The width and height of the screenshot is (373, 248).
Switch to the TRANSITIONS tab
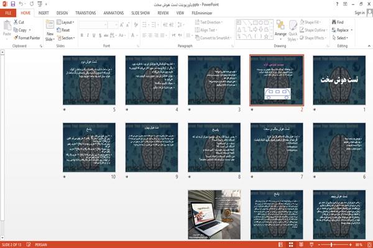pos(86,13)
